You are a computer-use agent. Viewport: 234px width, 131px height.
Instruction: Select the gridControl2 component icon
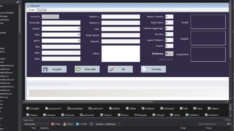[x=81, y=115]
